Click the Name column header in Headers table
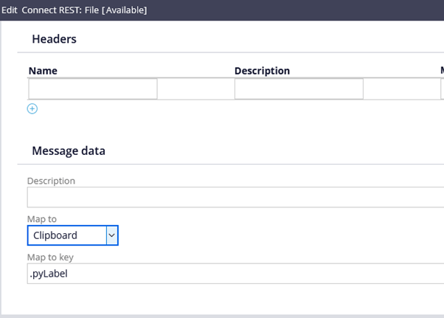 pos(43,71)
